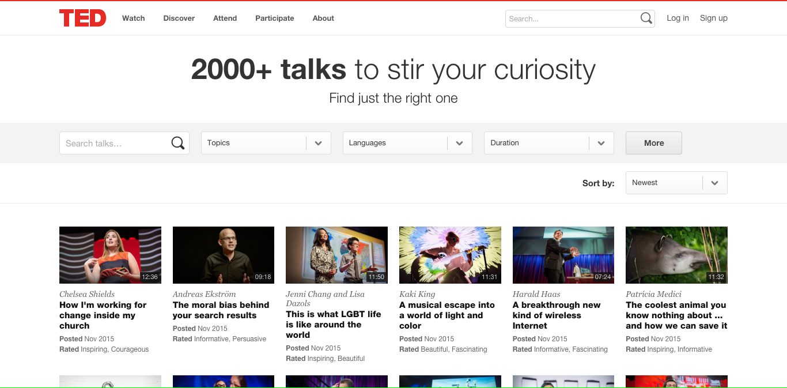Click 'Rated Informative, Persuasive' text
Screen dimensions: 787x388
pyautogui.click(x=220, y=339)
